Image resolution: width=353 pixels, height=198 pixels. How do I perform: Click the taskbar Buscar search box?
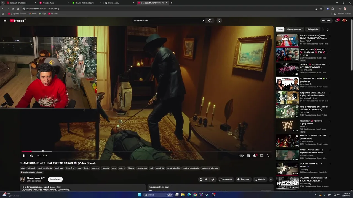click(x=158, y=195)
